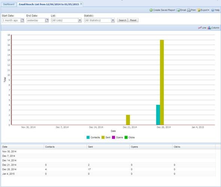
Task: Click Create Saved Report
Action: pyautogui.click(x=162, y=10)
